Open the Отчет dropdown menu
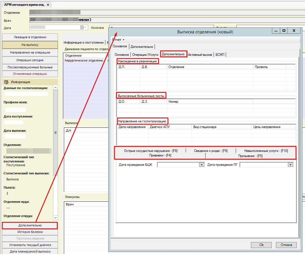This screenshot has height=255, width=305. [118, 39]
